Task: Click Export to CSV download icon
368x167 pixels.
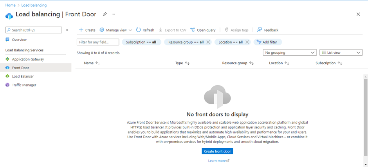Action: pos(161,30)
